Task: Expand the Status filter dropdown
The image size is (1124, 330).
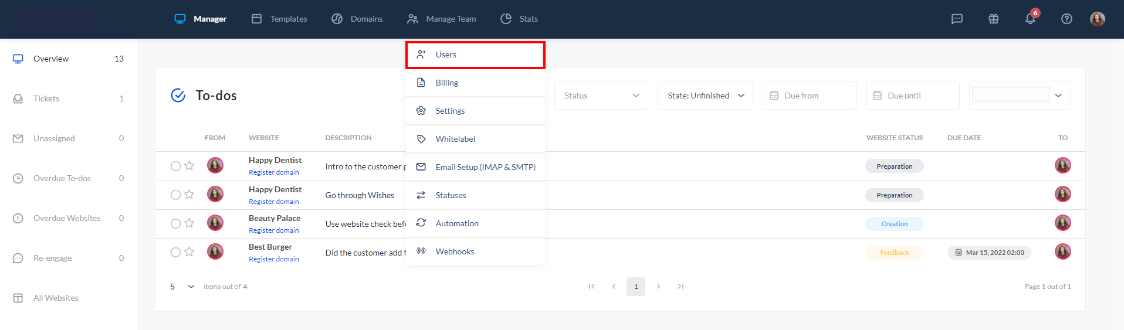Action: pyautogui.click(x=601, y=96)
